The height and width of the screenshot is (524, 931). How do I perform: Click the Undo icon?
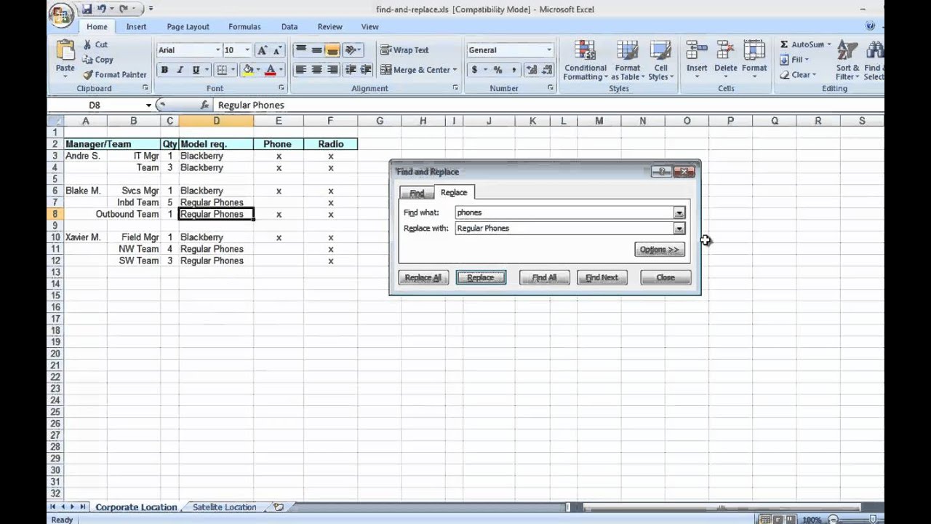click(x=103, y=9)
